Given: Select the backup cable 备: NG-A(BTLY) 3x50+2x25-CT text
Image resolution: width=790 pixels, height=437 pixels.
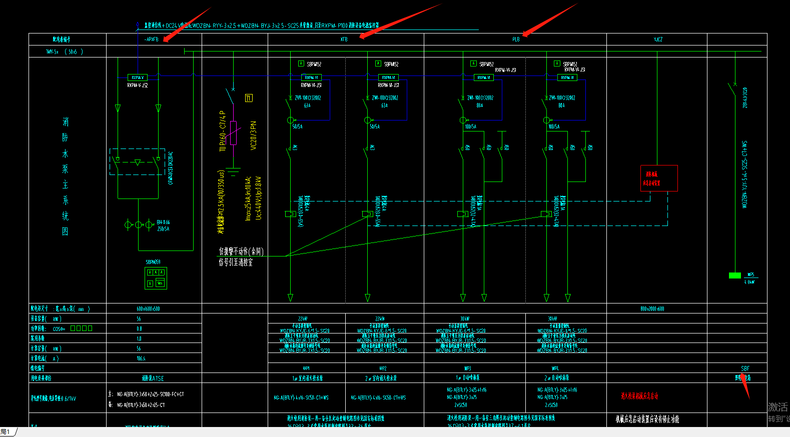Looking at the screenshot, I should pyautogui.click(x=137, y=405).
